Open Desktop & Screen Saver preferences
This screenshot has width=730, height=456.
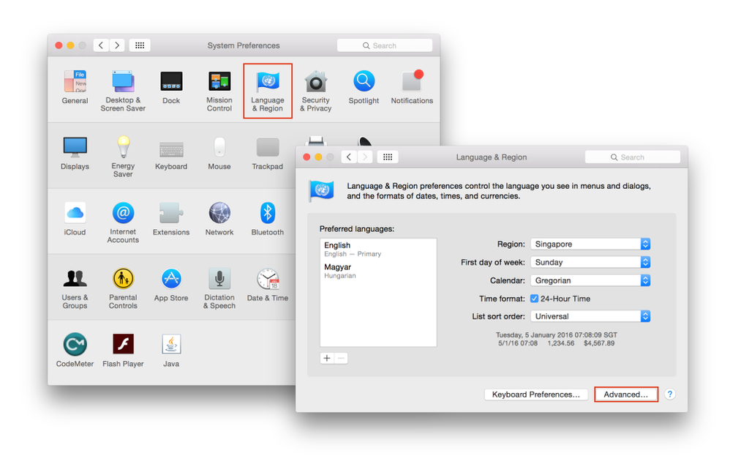pyautogui.click(x=123, y=91)
